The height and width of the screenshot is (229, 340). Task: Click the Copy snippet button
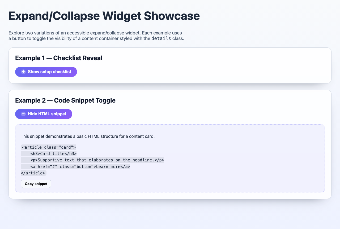[36, 184]
